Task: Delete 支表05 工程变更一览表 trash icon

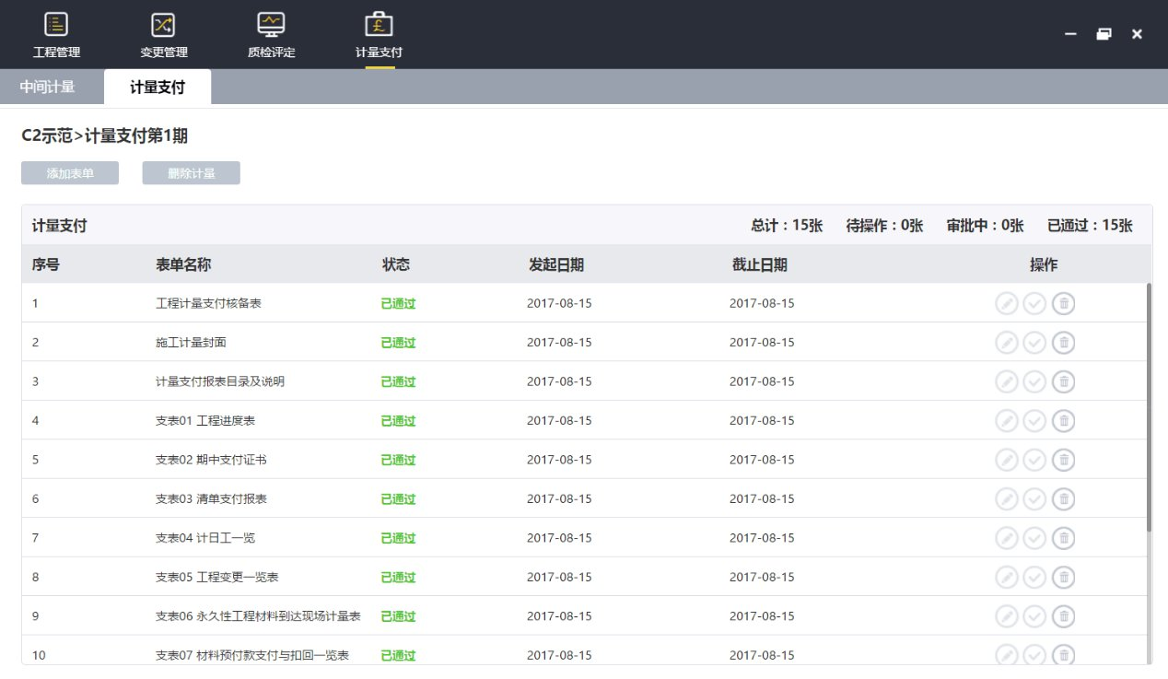Action: point(1064,577)
